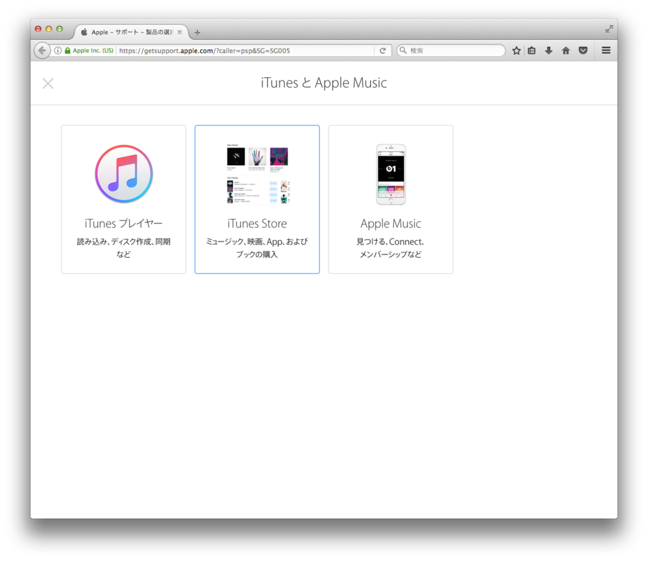Choose the iTunes プレイヤー title
This screenshot has width=648, height=561.
(x=123, y=224)
